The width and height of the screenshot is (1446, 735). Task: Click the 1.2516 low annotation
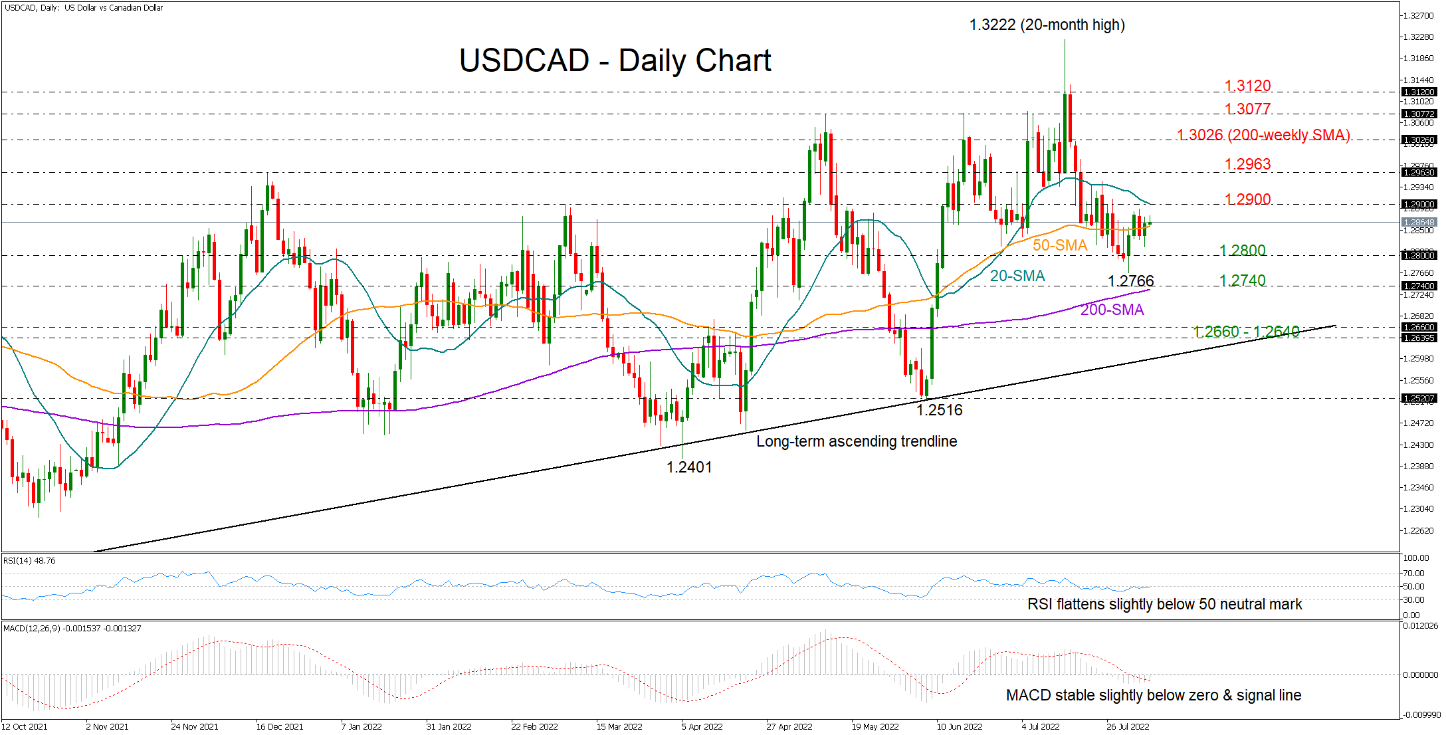coord(938,410)
